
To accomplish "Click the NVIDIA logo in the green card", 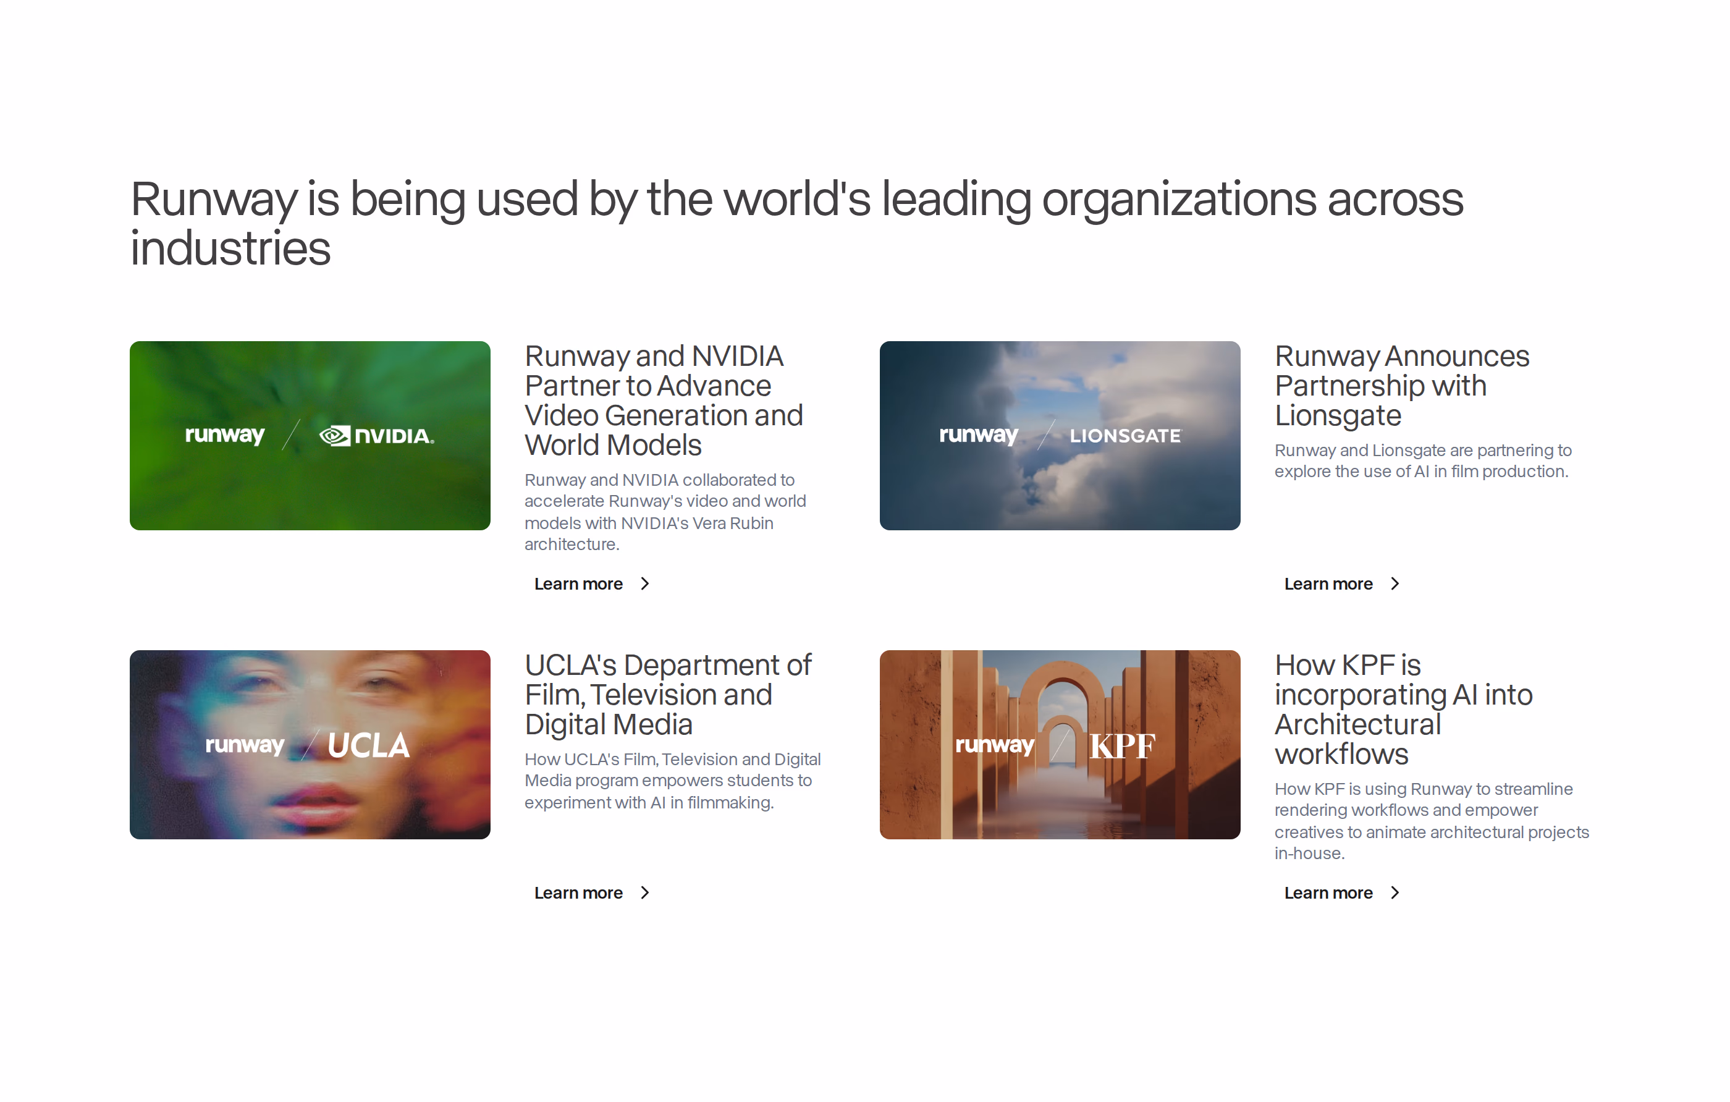I will (x=376, y=436).
